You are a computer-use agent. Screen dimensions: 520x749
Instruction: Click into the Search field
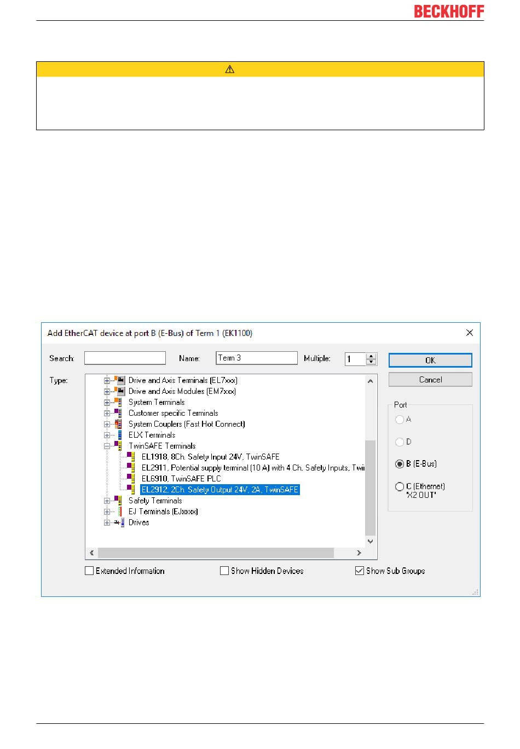point(125,358)
